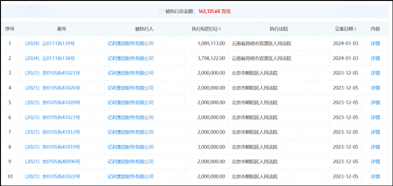This screenshot has width=393, height=186.
Task: Open case (2023) 京0105执41019号
Action: [53, 147]
